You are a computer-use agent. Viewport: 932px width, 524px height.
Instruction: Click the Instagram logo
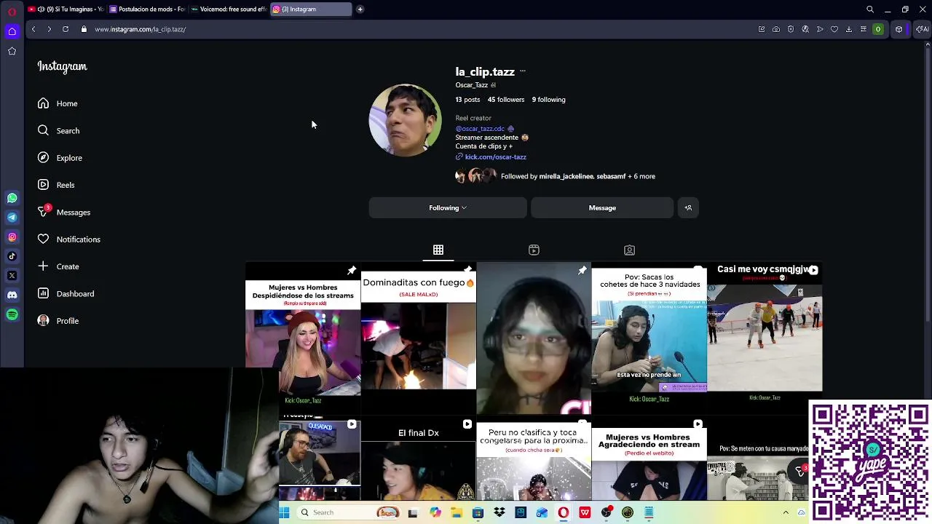62,66
